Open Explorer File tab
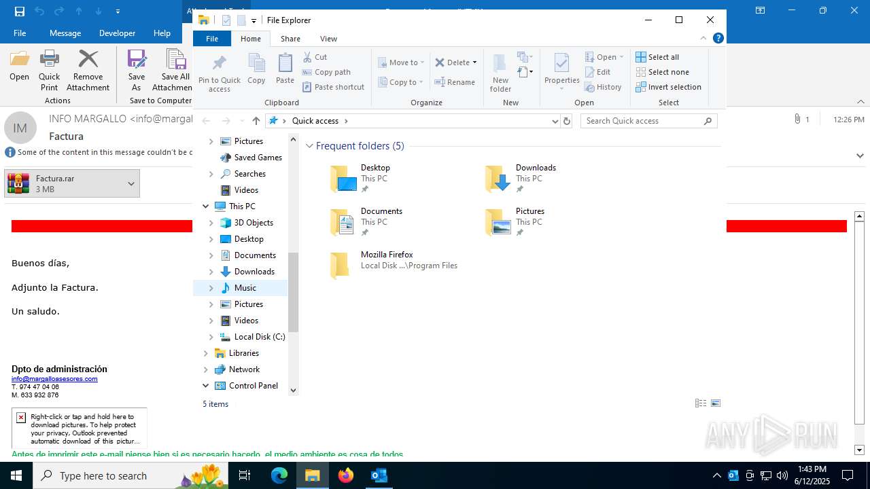This screenshot has height=489, width=870. point(212,39)
